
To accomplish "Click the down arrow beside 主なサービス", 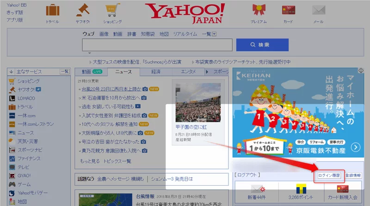I will (11, 72).
